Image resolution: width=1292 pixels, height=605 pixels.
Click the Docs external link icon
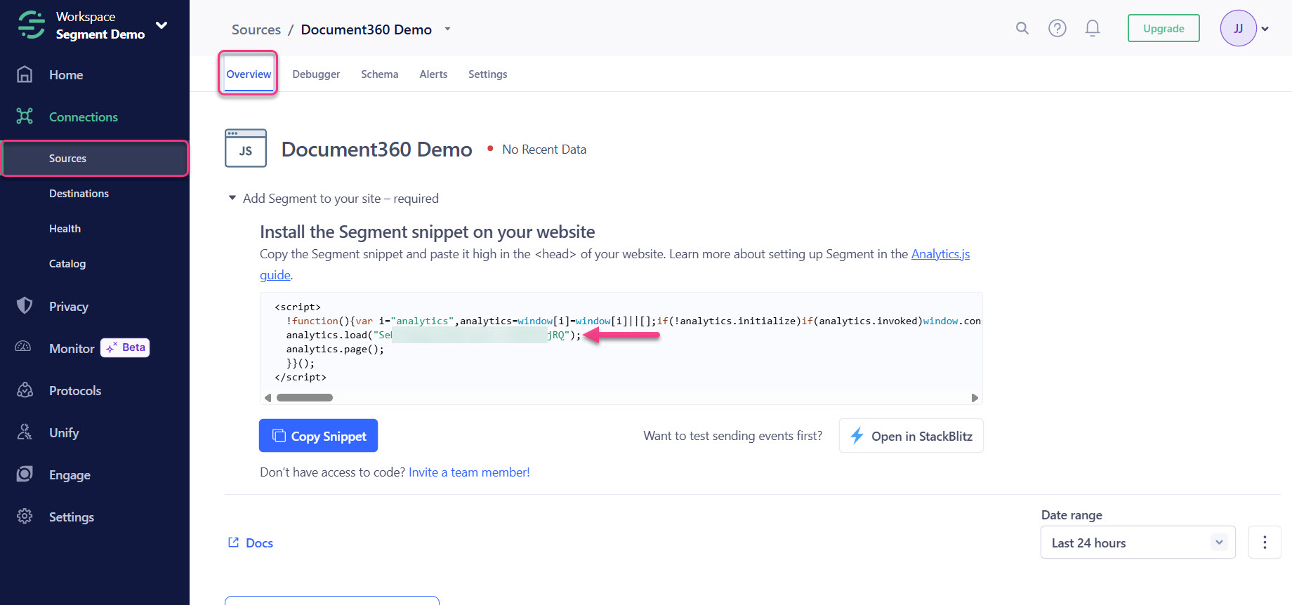[234, 542]
